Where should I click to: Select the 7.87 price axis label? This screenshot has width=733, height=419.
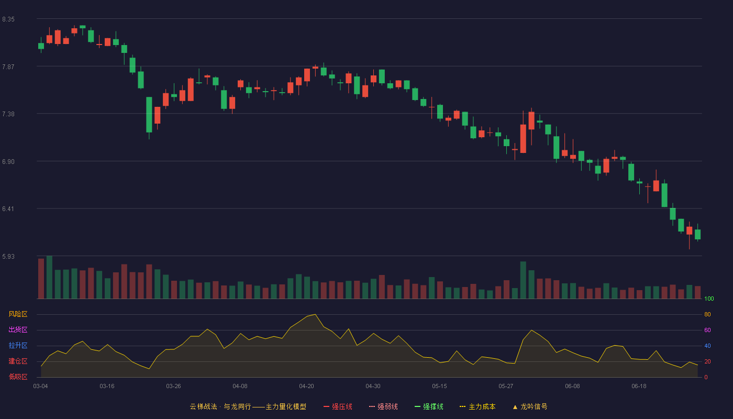click(8, 67)
